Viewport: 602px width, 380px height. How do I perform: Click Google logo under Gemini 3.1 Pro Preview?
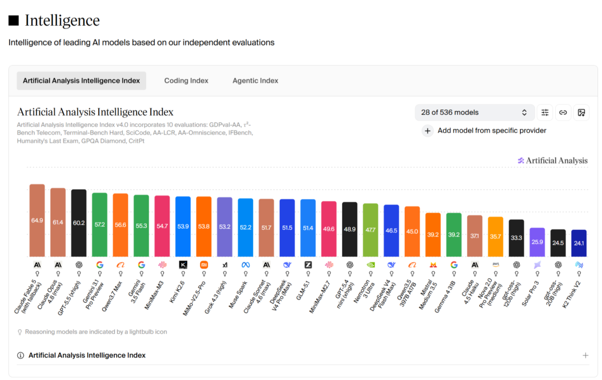point(100,264)
